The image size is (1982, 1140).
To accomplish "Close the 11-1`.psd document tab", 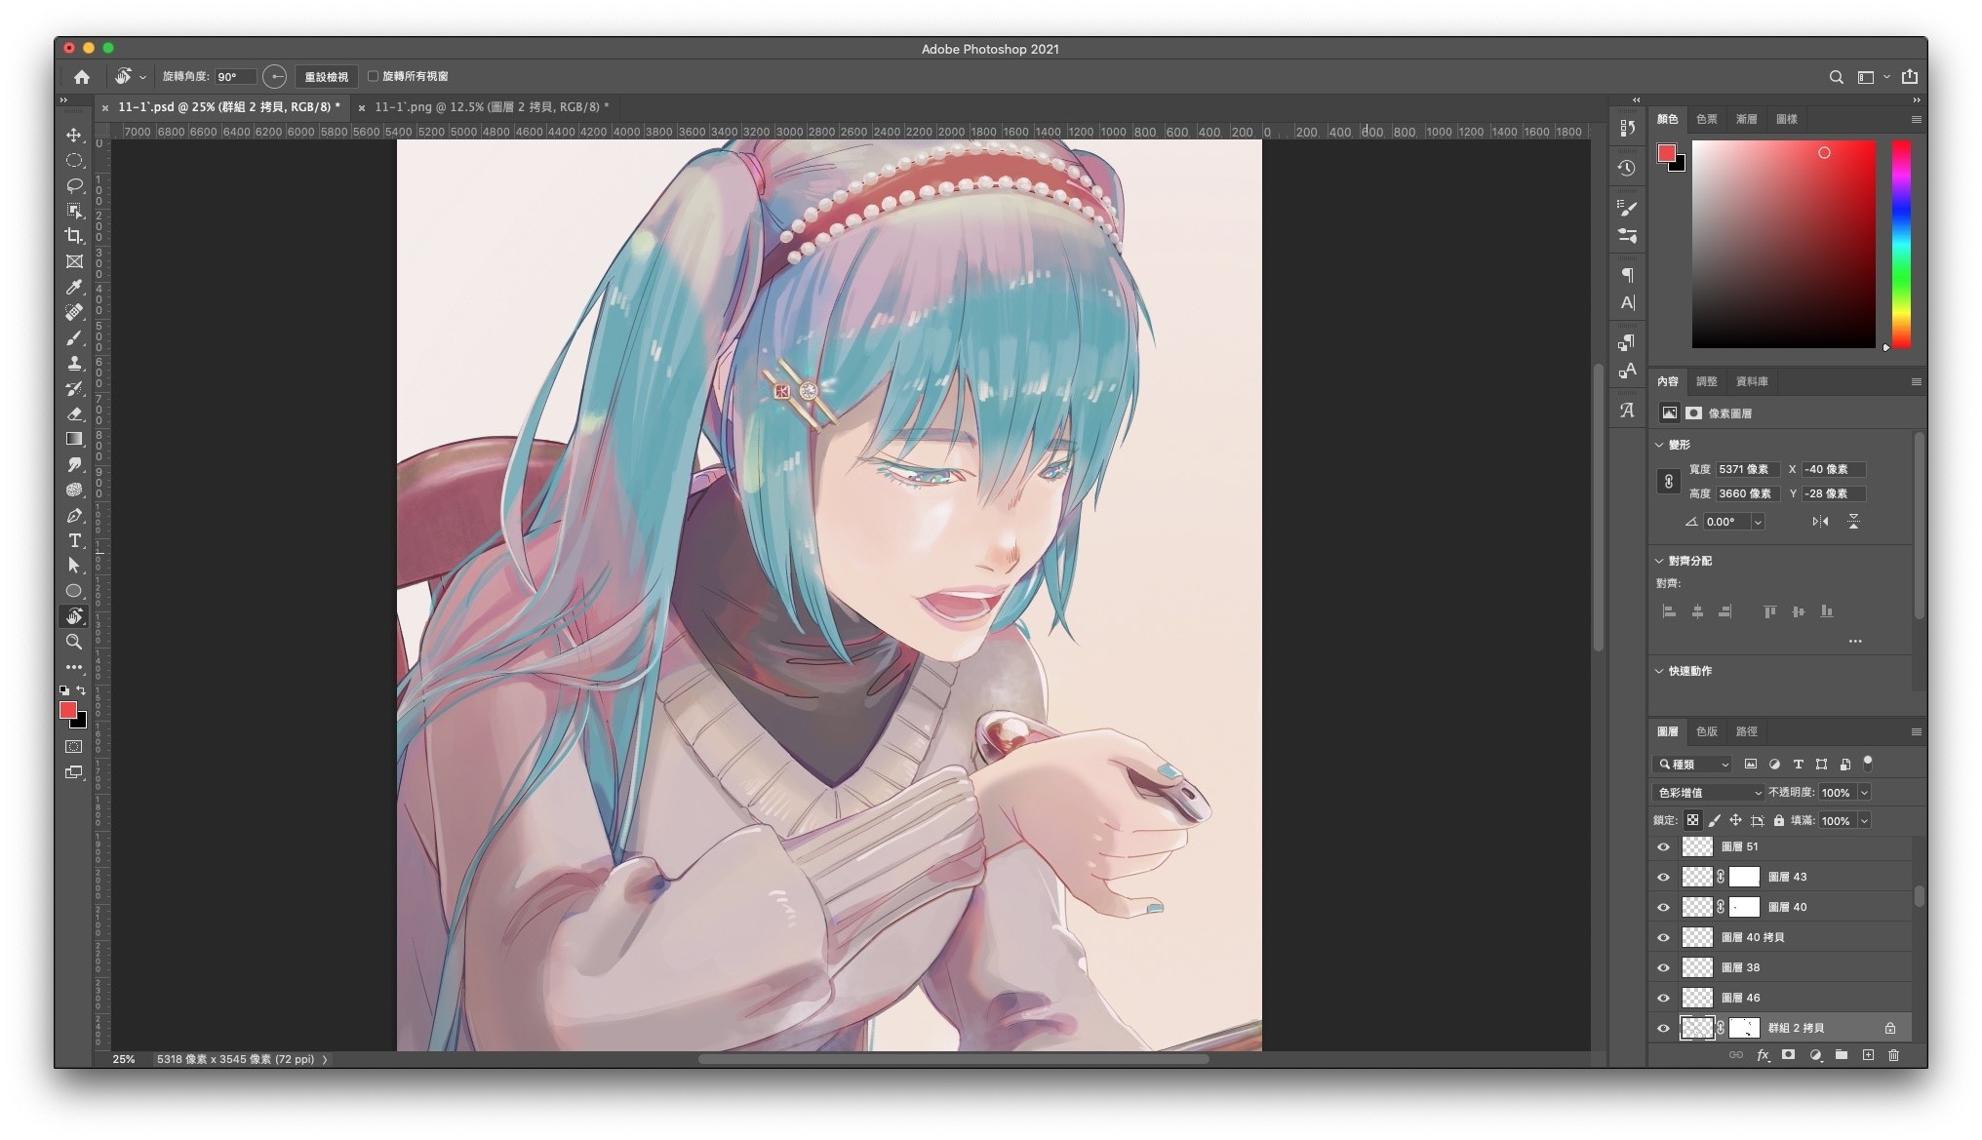I will [x=105, y=108].
